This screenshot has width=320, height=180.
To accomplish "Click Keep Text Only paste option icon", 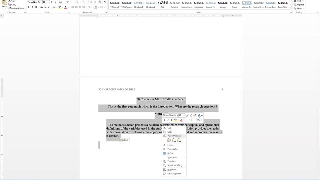I will click(x=179, y=140).
